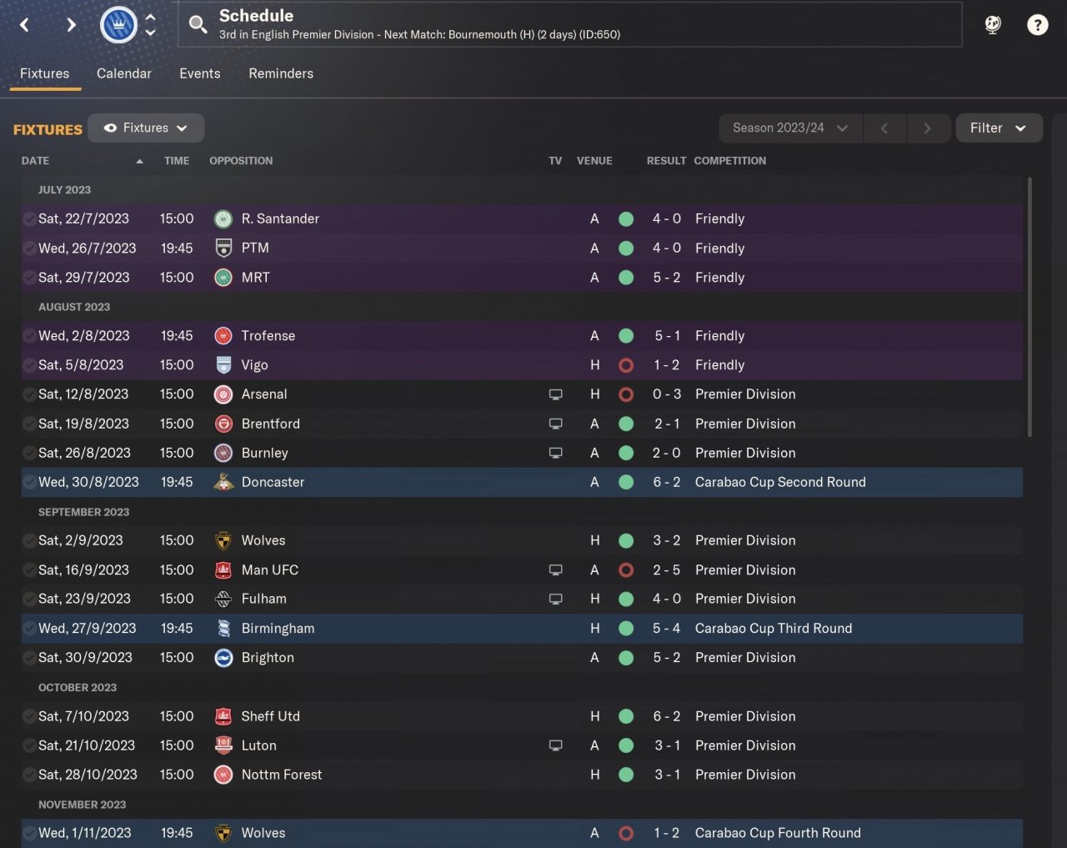Expand the Fixtures view dropdown
Screen dimensions: 1067x848
click(146, 128)
